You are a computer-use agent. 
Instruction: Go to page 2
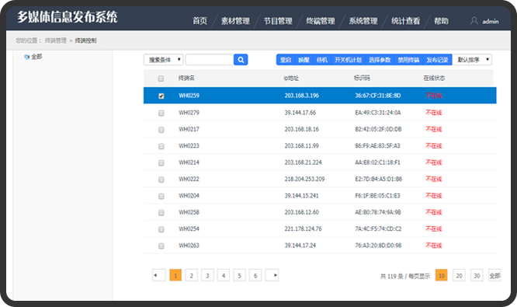(x=191, y=275)
